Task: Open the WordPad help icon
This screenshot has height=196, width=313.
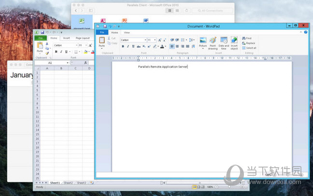Action: (306, 32)
